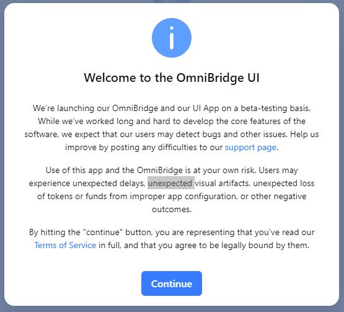344x312 pixels.
Task: Click the phrase "We're launching our"
Action: click(x=71, y=109)
